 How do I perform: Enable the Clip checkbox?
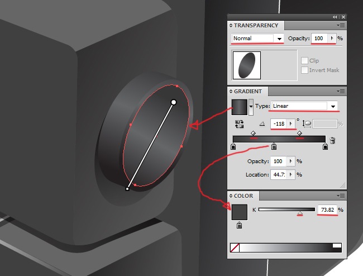(304, 61)
